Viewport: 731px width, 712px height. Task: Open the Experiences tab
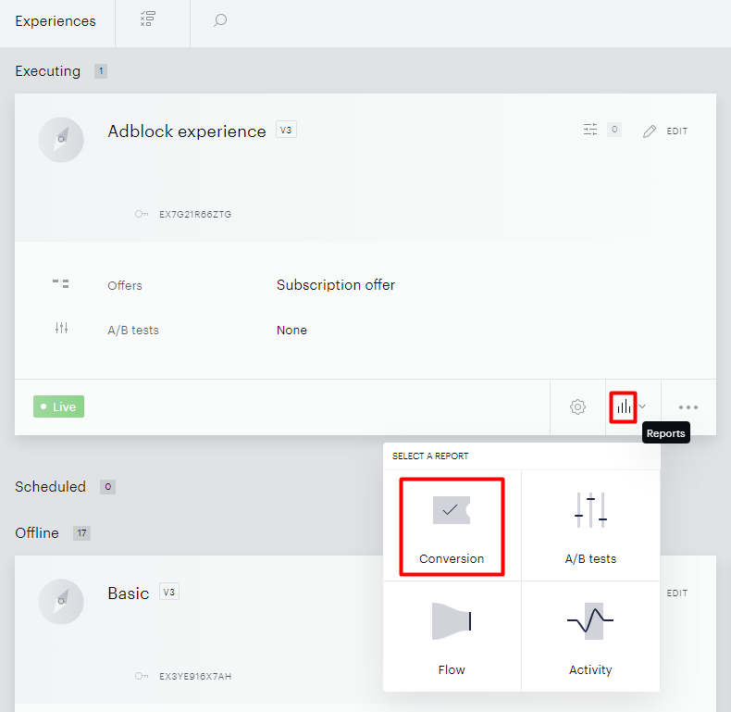56,21
